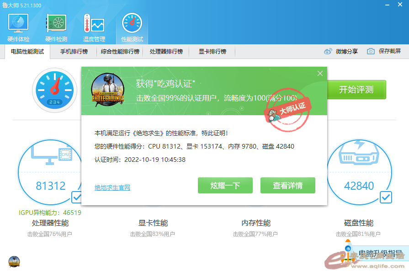The height and width of the screenshot is (272, 409).
Task: Close the 吃鸡认证 certification popup
Action: point(320,73)
